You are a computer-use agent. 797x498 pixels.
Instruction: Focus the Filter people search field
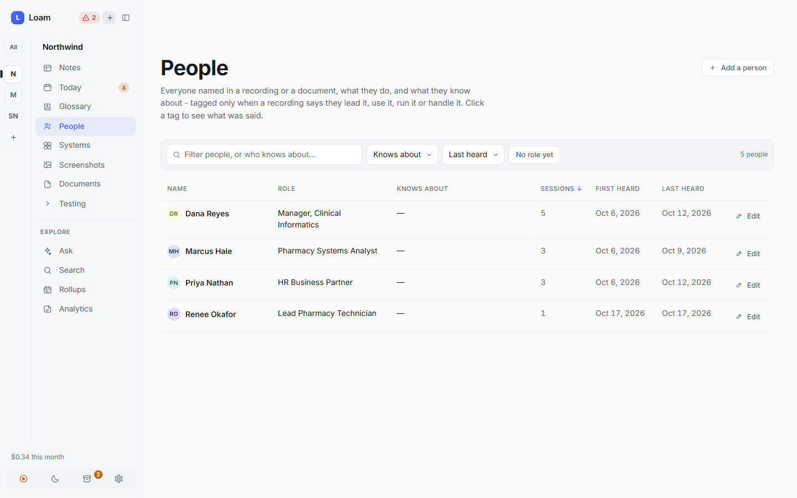click(x=265, y=155)
